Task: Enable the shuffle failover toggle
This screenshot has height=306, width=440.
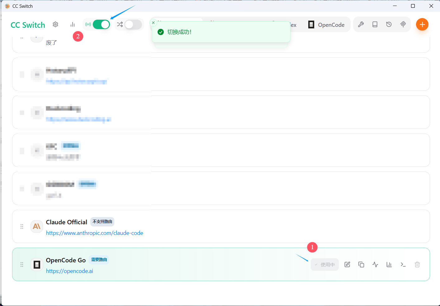Action: point(133,24)
